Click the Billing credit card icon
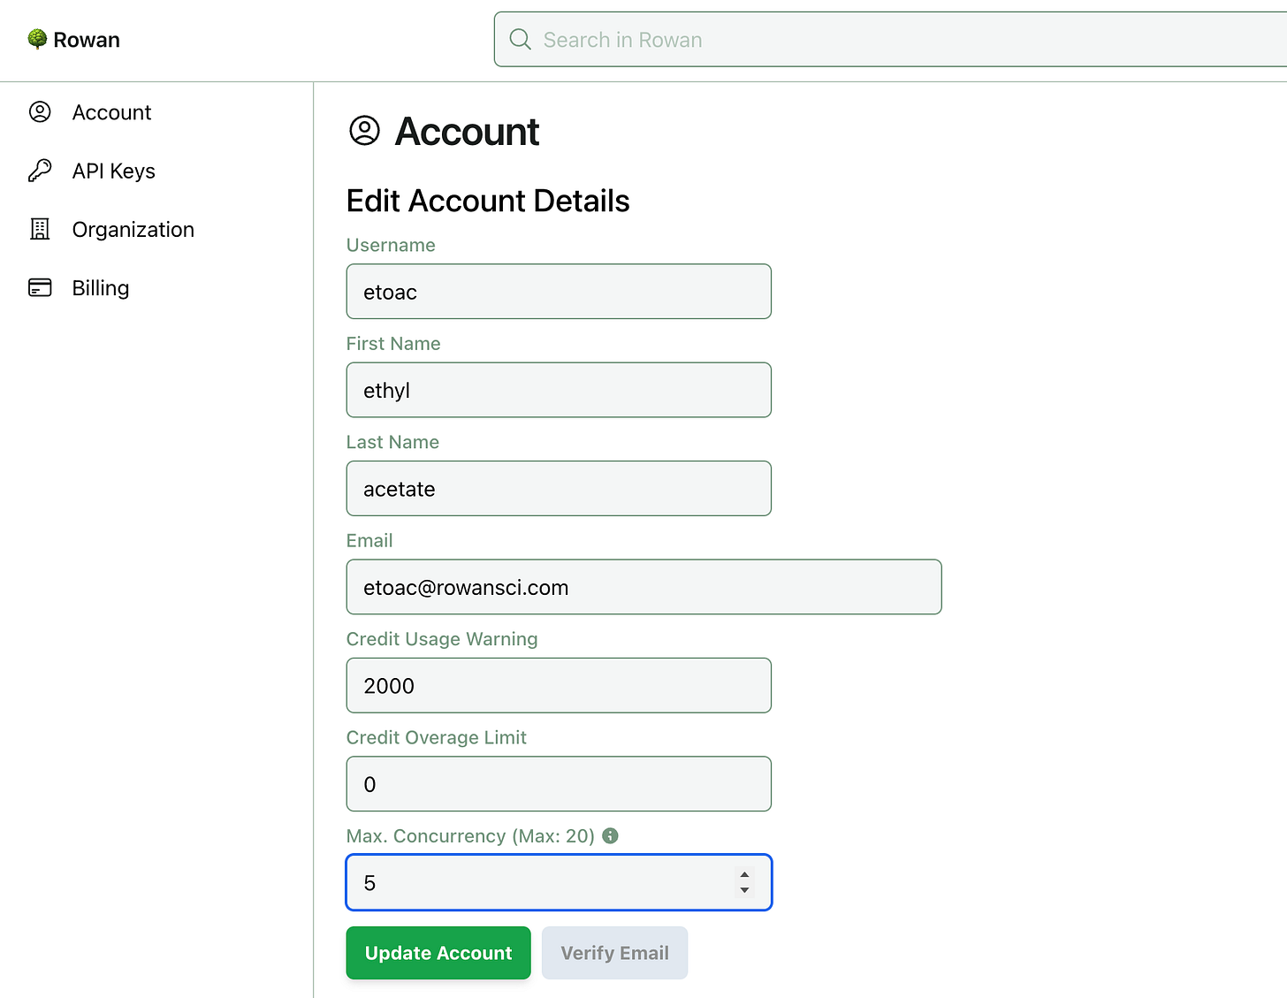The image size is (1287, 998). 40,287
